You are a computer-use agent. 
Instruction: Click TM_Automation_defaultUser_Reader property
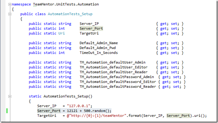tap(113, 72)
